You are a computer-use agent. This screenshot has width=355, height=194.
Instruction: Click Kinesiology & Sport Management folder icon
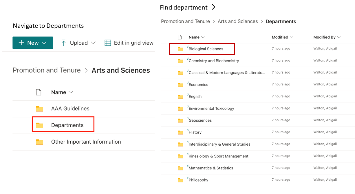pos(180,156)
